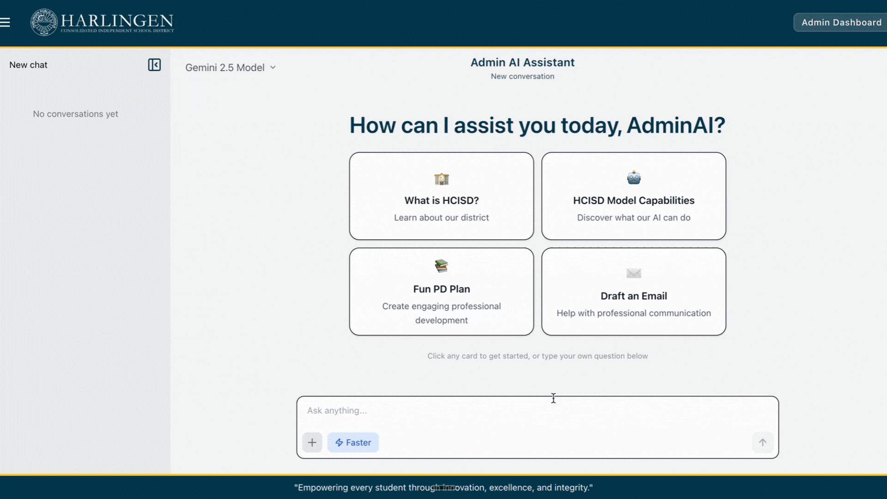The image size is (887, 499).
Task: Open the Admin Dashboard
Action: [841, 22]
